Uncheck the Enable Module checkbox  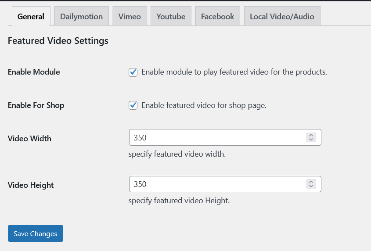click(133, 72)
